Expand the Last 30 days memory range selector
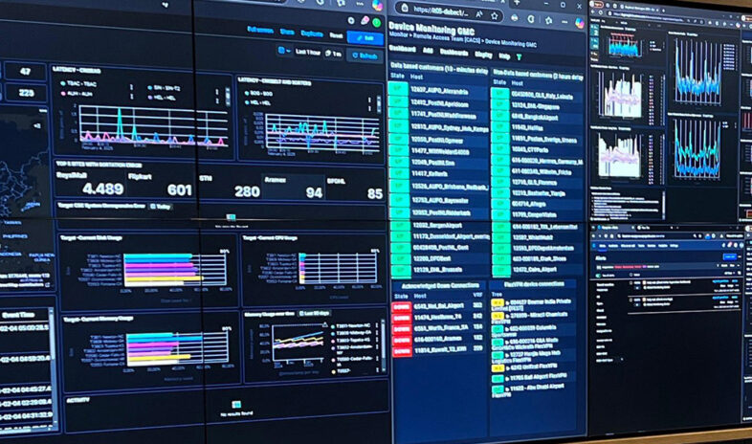This screenshot has height=444, width=752. click(314, 314)
